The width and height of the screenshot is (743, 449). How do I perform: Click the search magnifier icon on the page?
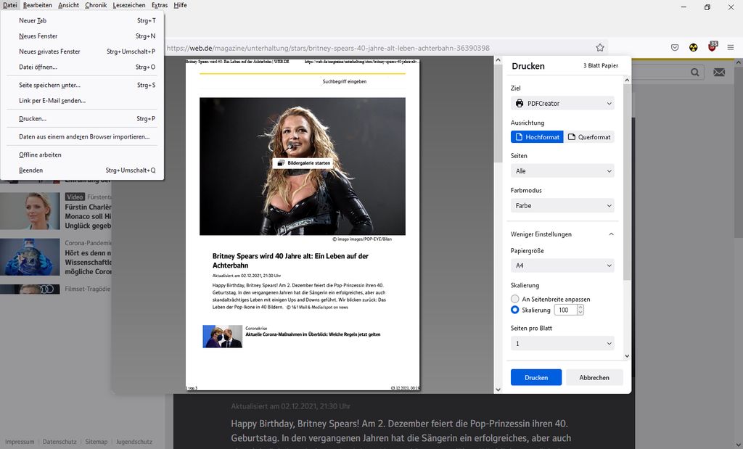[x=695, y=73]
